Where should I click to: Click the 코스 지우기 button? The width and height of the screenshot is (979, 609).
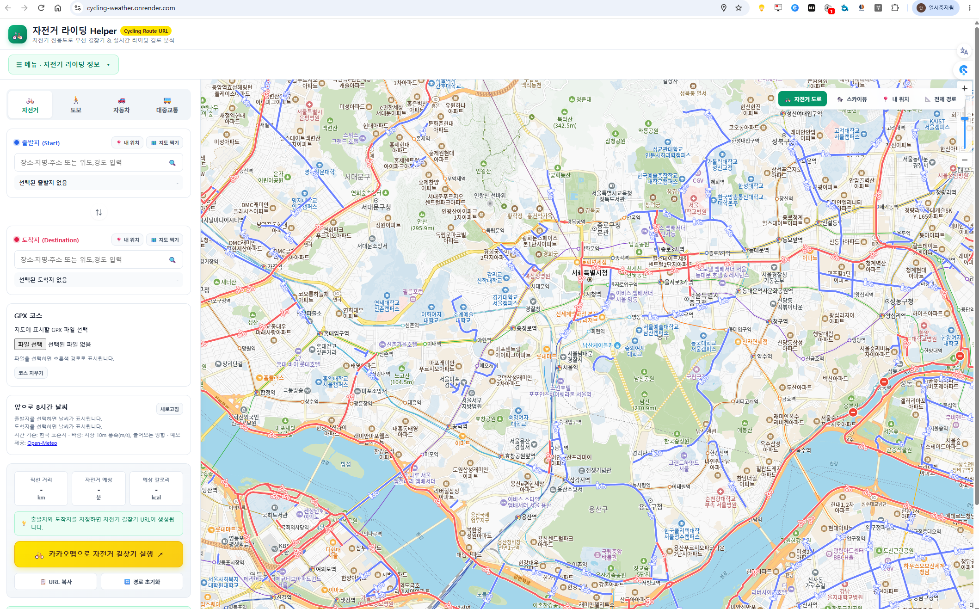click(31, 373)
